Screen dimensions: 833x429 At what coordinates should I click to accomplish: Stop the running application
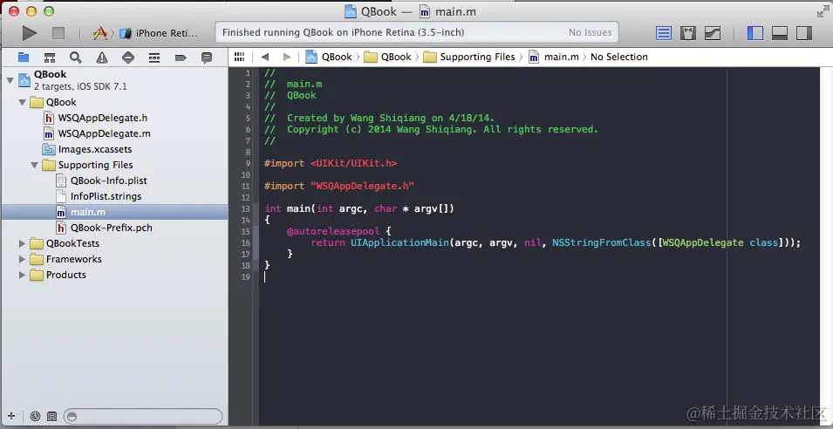point(58,33)
